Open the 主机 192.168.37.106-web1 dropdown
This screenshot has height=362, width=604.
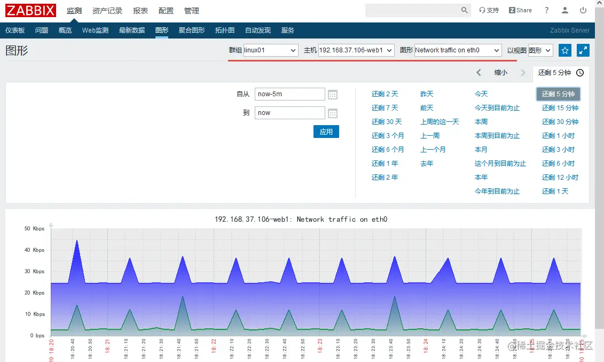356,50
